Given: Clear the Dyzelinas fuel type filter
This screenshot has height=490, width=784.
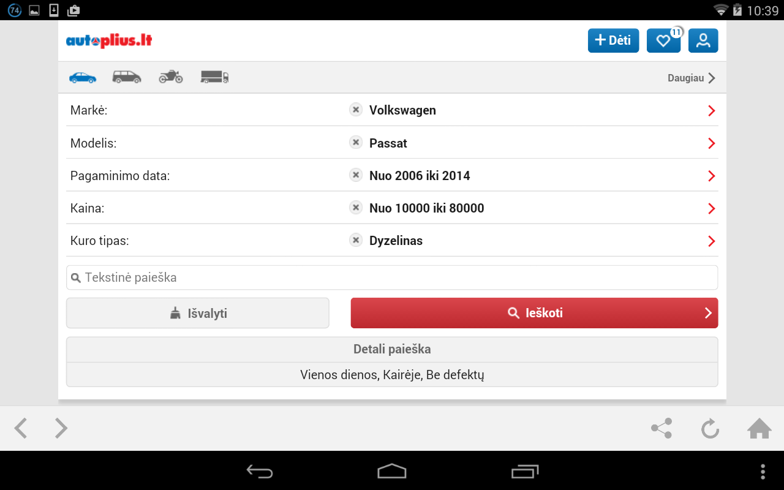Looking at the screenshot, I should click(x=356, y=239).
